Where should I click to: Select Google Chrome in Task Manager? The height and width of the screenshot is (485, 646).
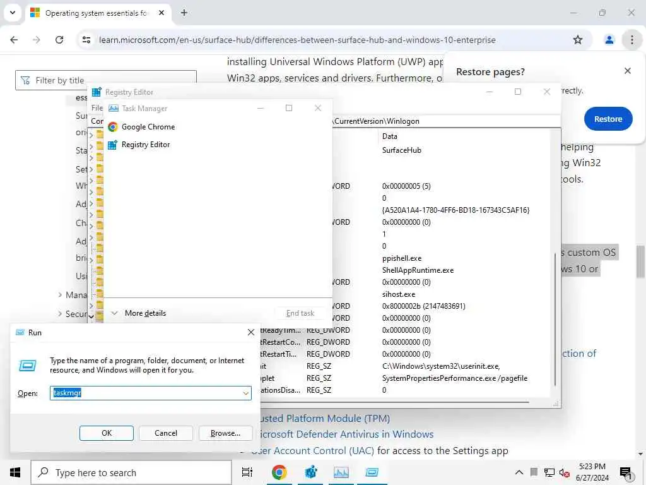click(x=141, y=126)
